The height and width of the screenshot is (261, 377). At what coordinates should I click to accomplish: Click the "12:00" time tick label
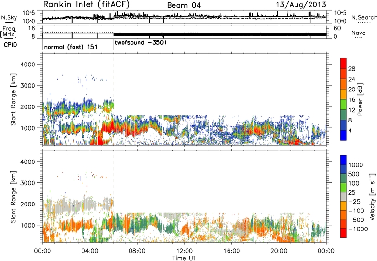coord(184,251)
